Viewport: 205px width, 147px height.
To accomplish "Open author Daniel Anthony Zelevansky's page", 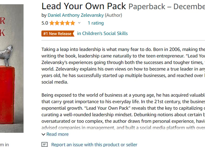I will [76, 15].
